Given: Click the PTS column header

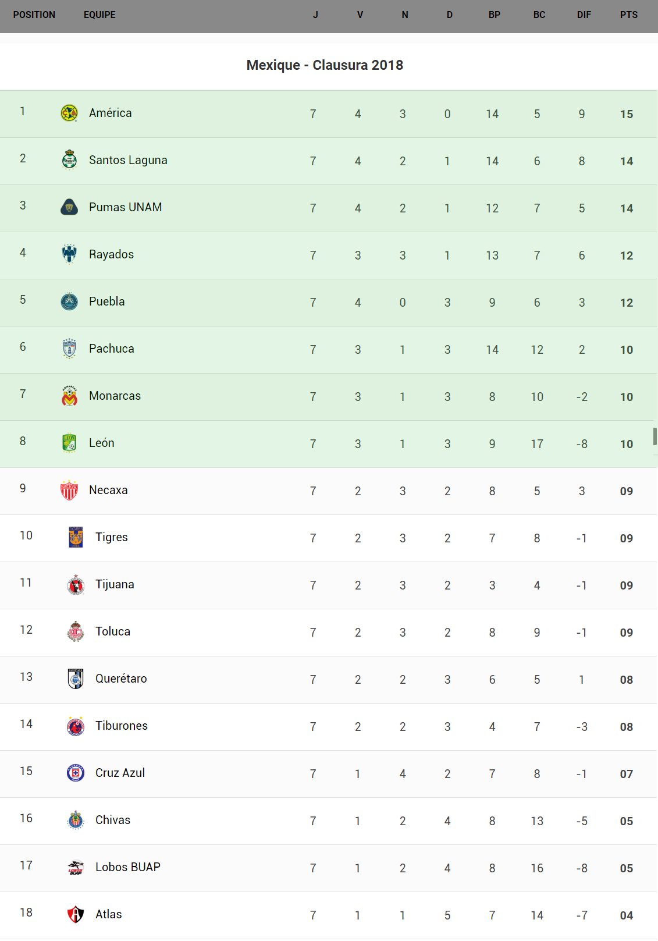Looking at the screenshot, I should pos(628,15).
